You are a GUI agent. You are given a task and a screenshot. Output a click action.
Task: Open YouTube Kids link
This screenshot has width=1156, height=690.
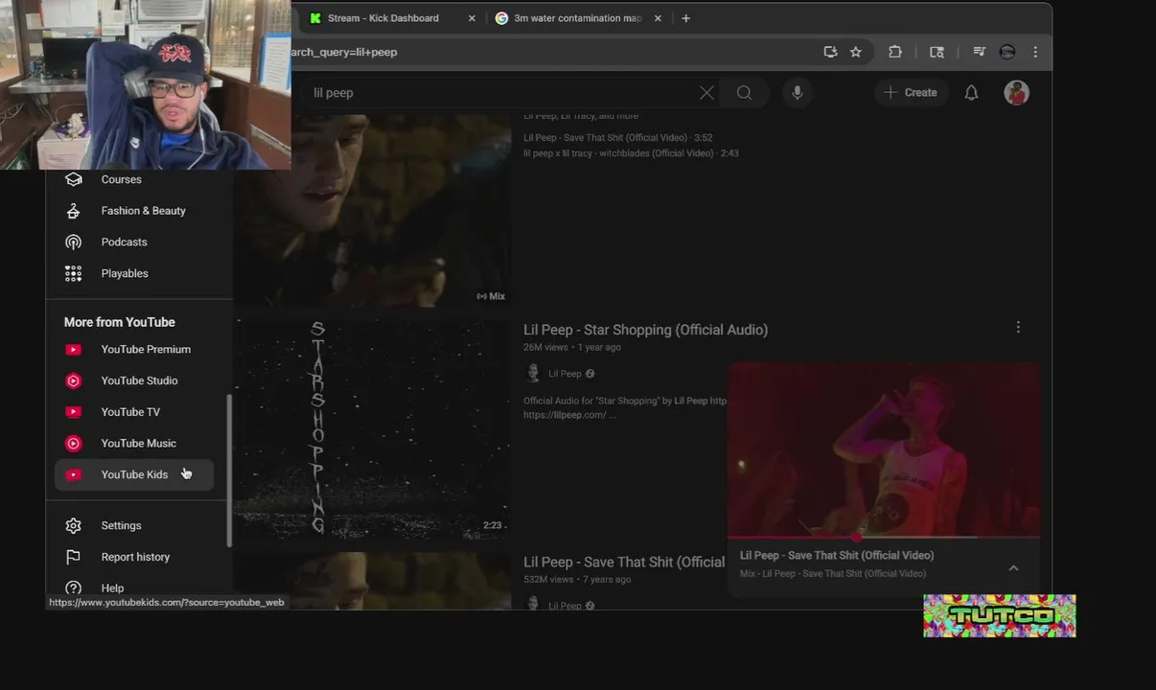tap(133, 474)
